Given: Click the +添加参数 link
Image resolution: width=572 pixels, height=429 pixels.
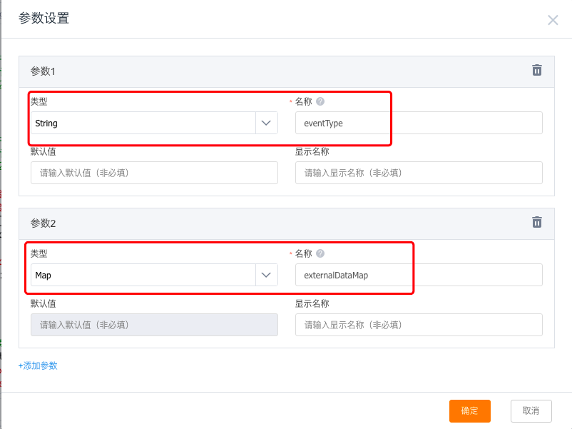Looking at the screenshot, I should click(38, 365).
